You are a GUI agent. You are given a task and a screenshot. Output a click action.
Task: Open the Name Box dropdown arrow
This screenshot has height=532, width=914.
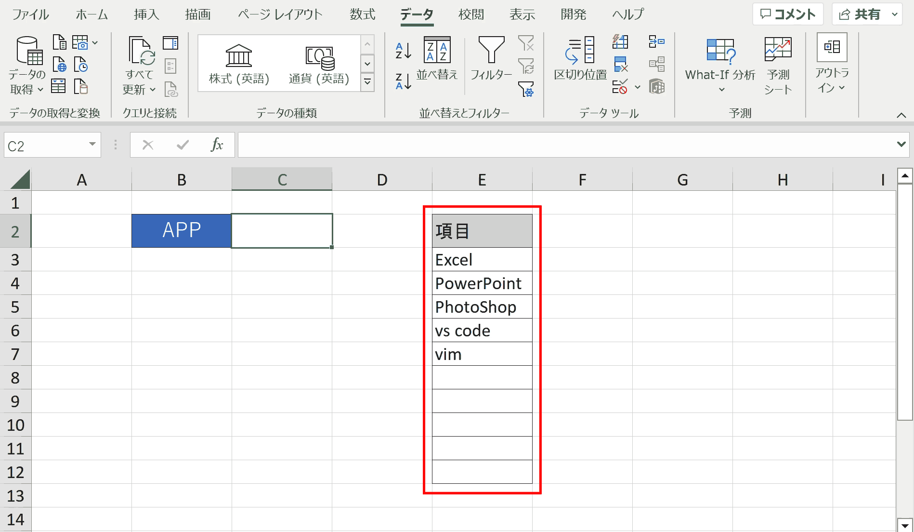pos(92,145)
